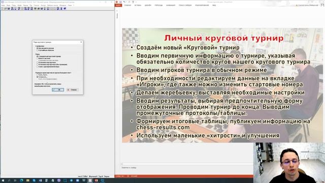325x183 pixels.
Task: Switch to PowerPoint ПЕРЕХОДЫ tab
Action: [158, 5]
